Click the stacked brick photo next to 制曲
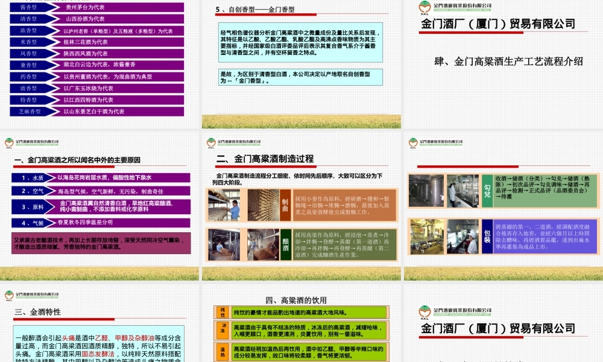This screenshot has width=603, height=362. pyautogui.click(x=263, y=205)
